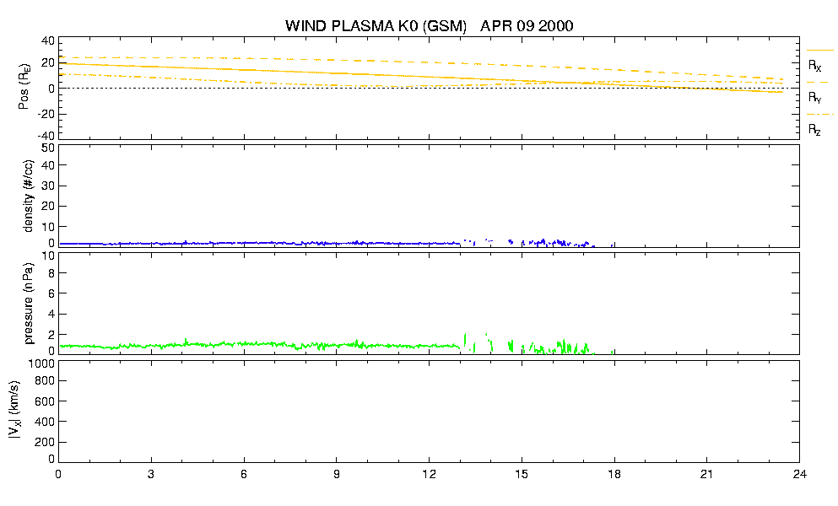Click the 8 tick on pressure axis
This screenshot has height=506, width=838.
51,273
